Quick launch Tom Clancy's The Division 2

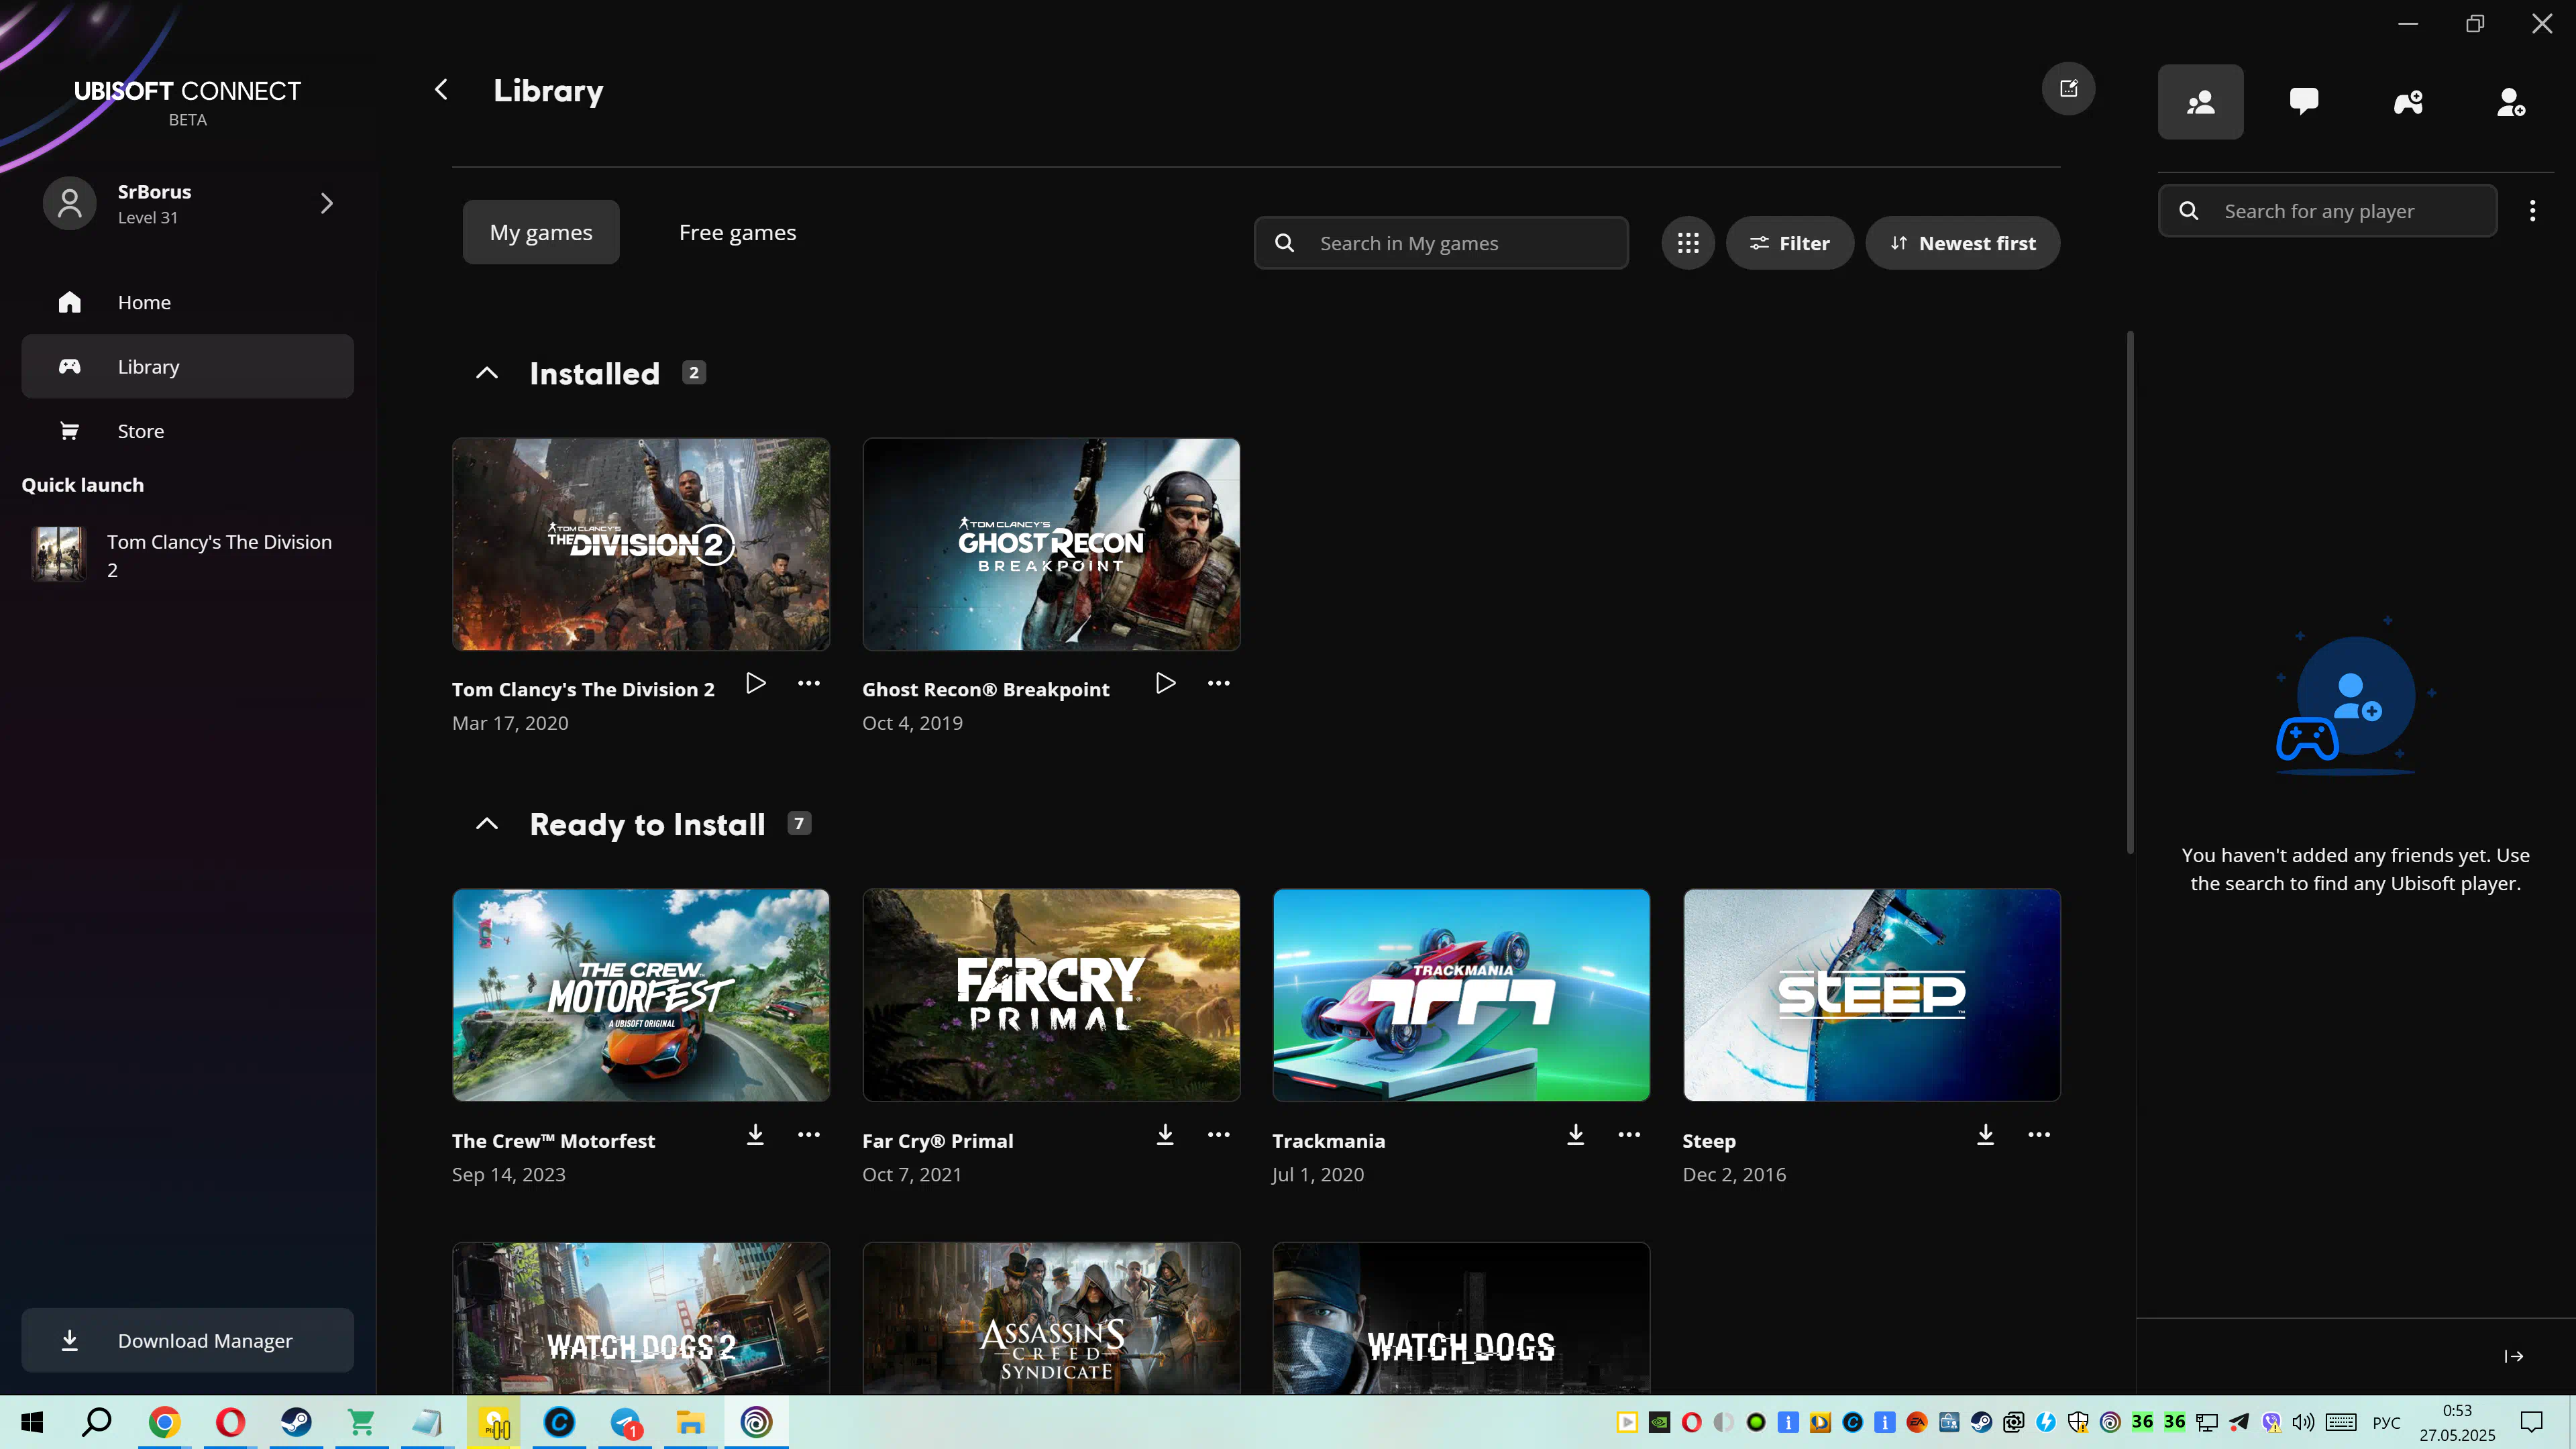coord(188,555)
